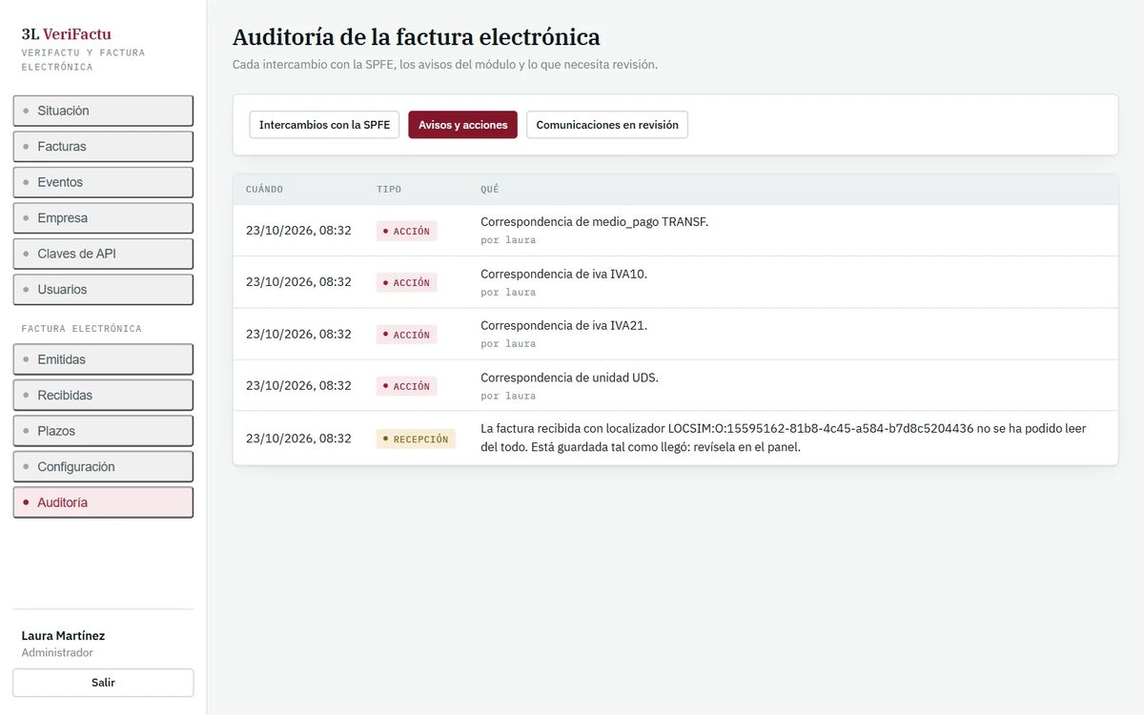Screen dimensions: 1144x715
Task: Click the Auditoría de la factura electrónica heading
Action: click(x=417, y=37)
